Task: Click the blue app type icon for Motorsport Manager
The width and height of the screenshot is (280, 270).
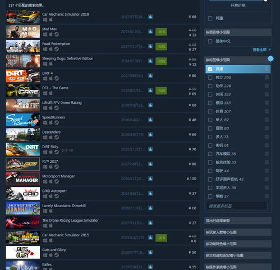Action: [x=150, y=179]
